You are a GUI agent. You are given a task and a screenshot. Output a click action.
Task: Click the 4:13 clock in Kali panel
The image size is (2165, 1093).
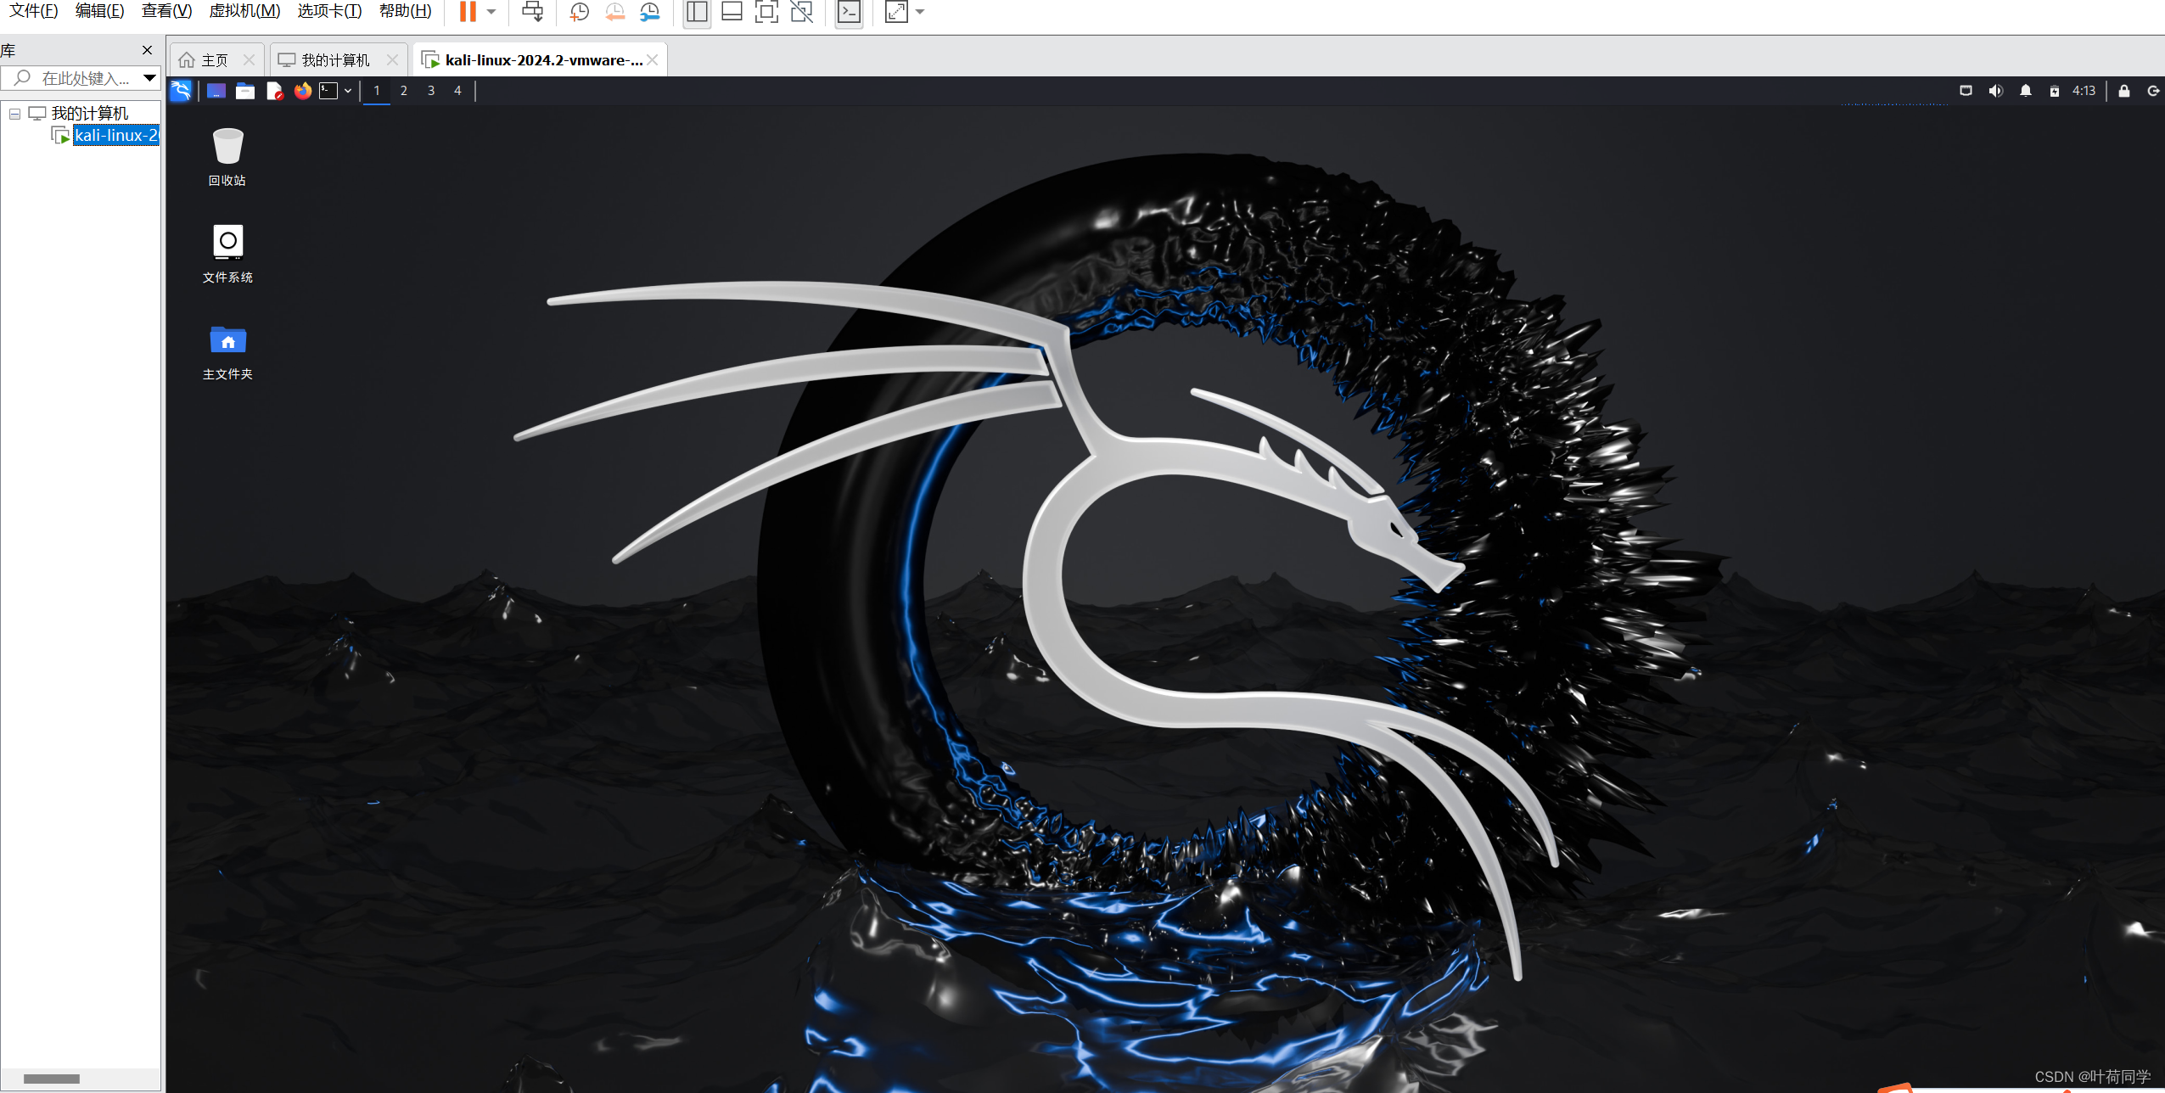point(2084,91)
